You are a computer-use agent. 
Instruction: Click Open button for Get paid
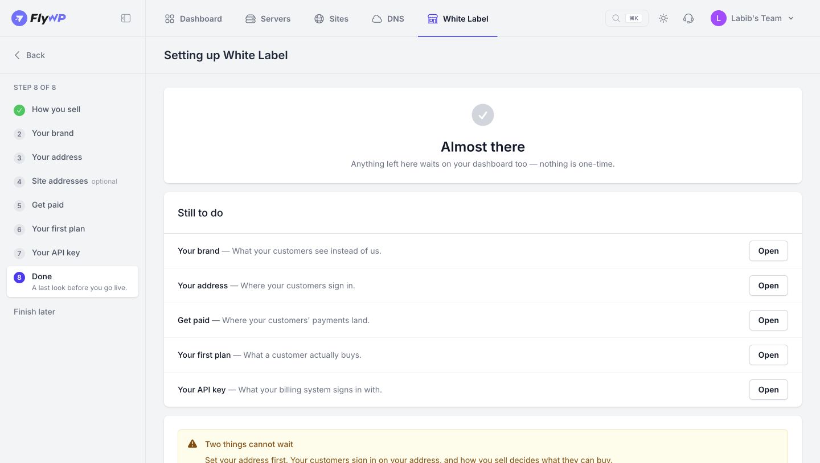(x=768, y=320)
